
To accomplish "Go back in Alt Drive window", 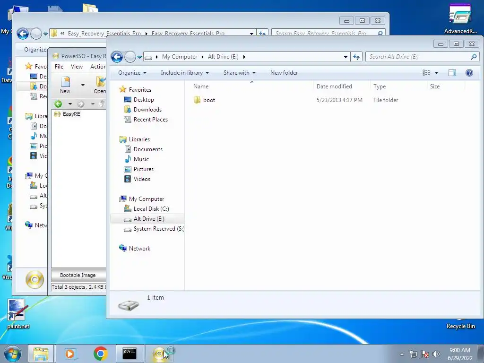I will [117, 57].
